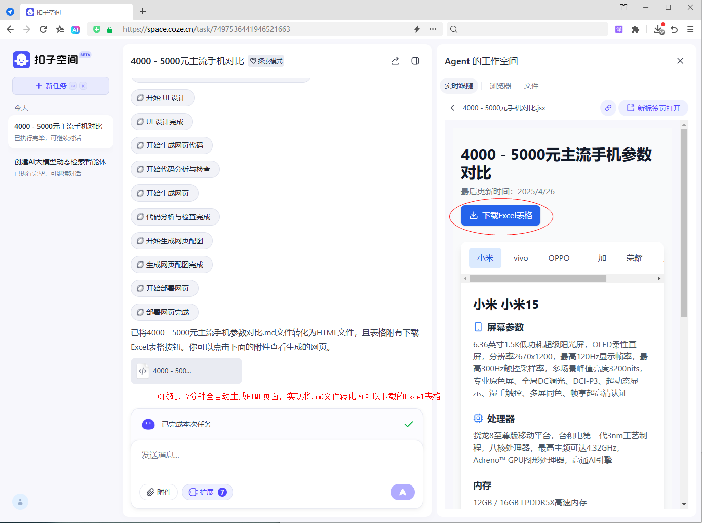This screenshot has width=702, height=523.
Task: Click the green shield security icon
Action: (x=97, y=29)
